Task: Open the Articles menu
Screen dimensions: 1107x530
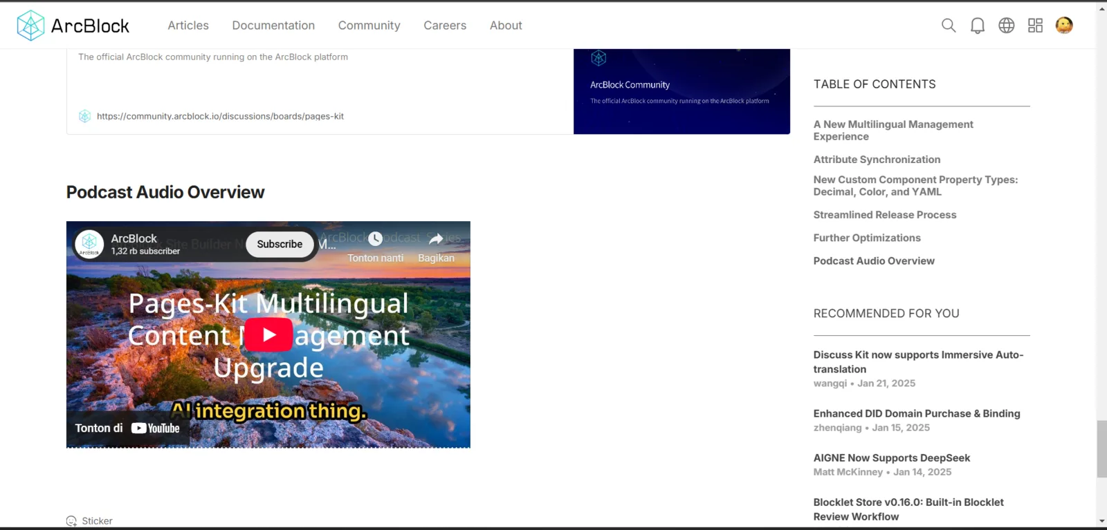Action: (x=188, y=26)
